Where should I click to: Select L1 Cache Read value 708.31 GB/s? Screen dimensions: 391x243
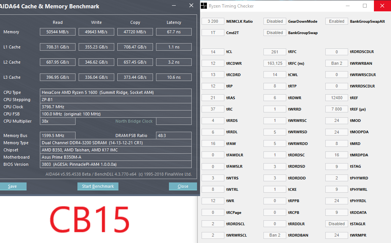tap(58, 47)
